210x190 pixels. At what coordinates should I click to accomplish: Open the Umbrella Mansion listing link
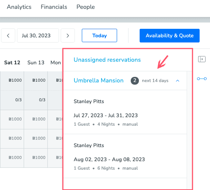click(99, 81)
